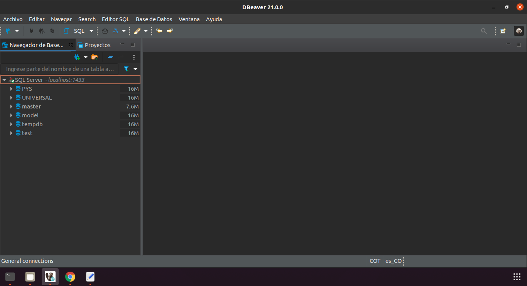Image resolution: width=527 pixels, height=286 pixels.
Task: Expand the master database node
Action: [11, 107]
